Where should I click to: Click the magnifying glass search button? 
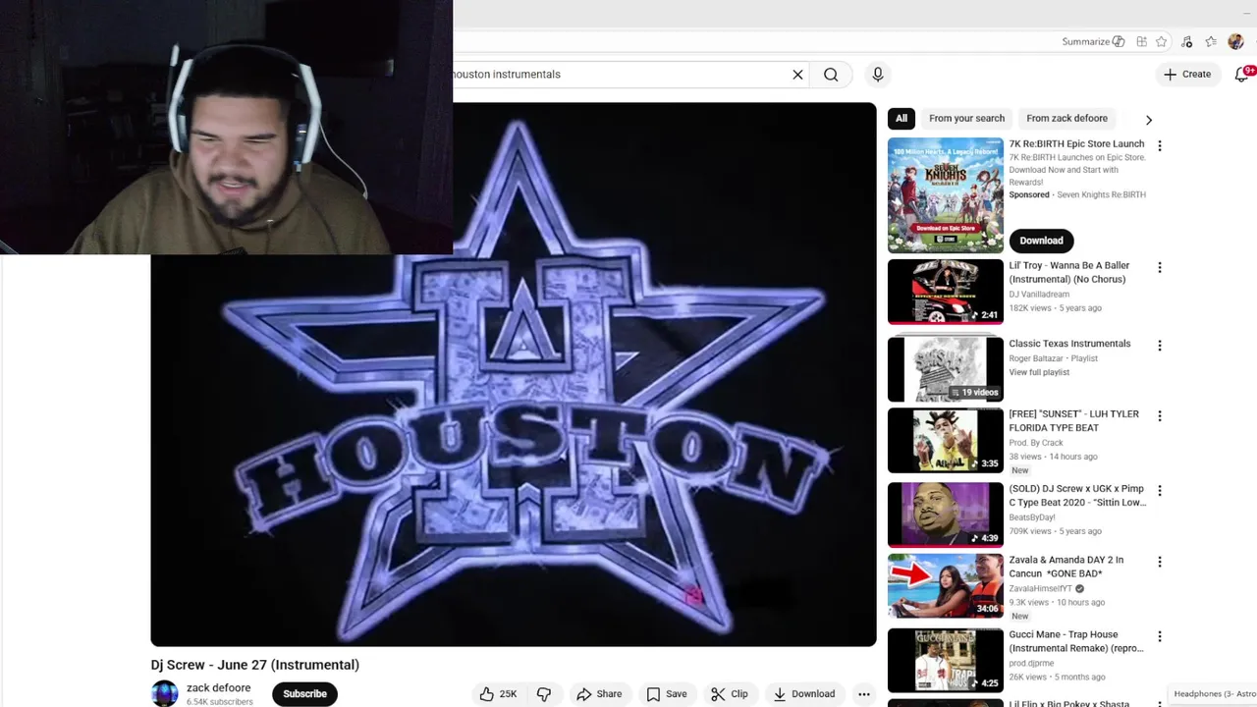click(831, 75)
